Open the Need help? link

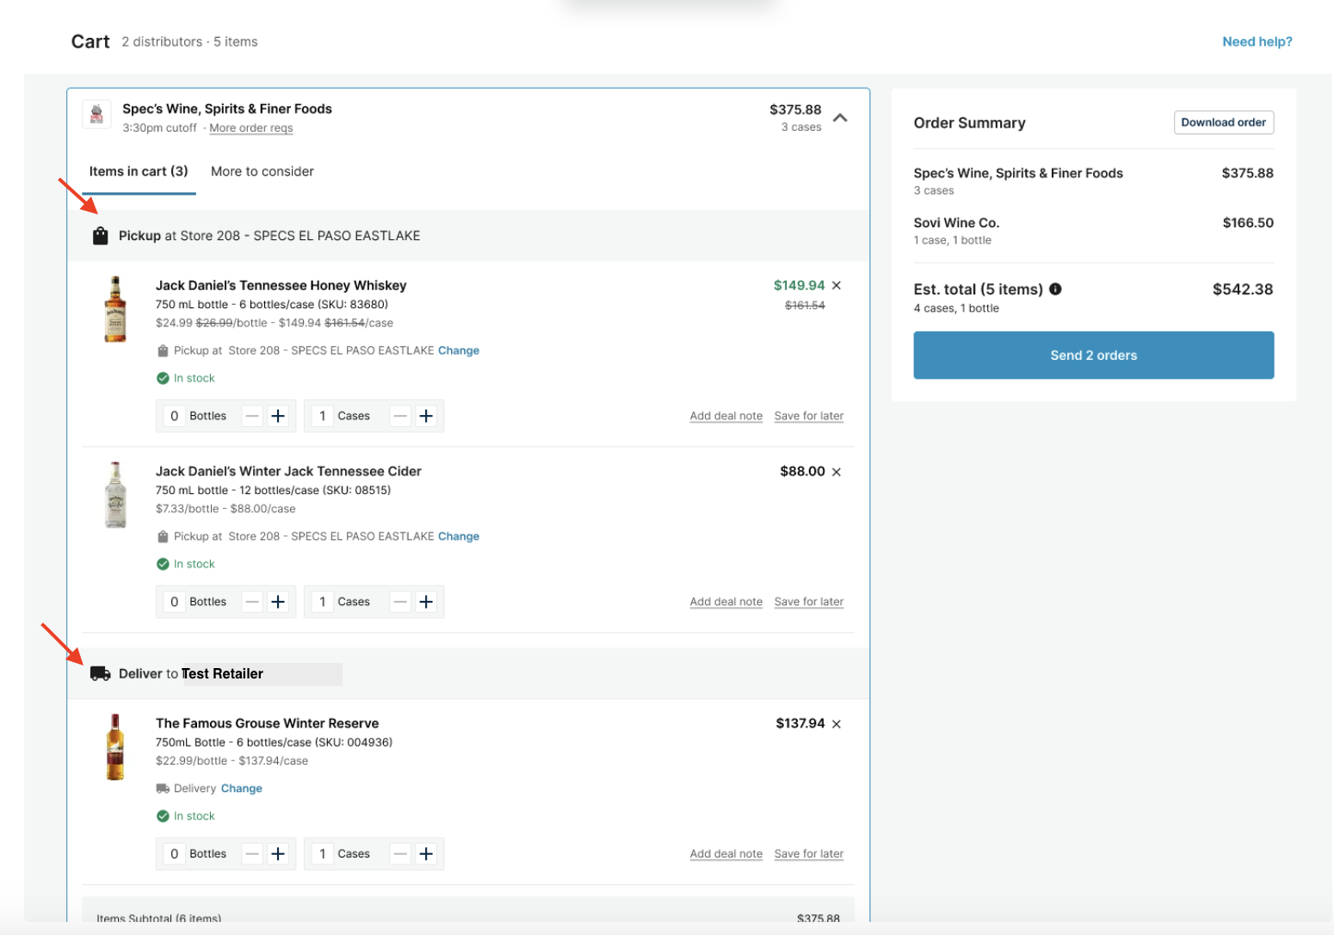(x=1257, y=41)
